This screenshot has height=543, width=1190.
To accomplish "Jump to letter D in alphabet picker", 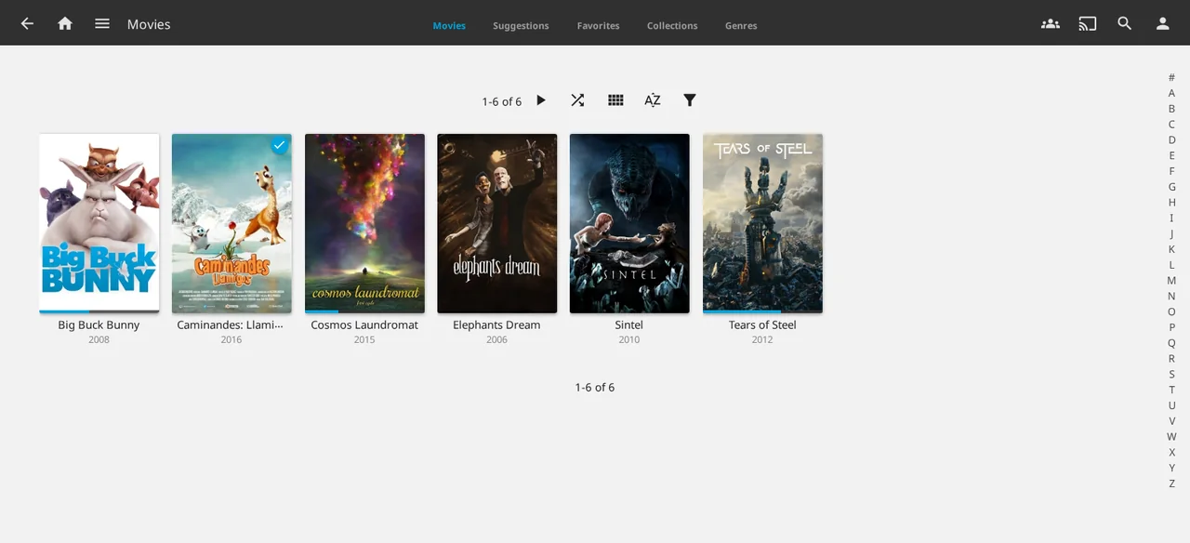I will point(1171,139).
